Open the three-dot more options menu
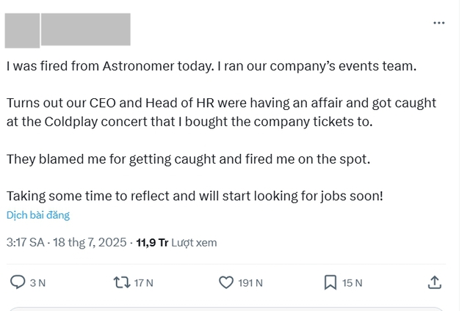 click(x=439, y=23)
